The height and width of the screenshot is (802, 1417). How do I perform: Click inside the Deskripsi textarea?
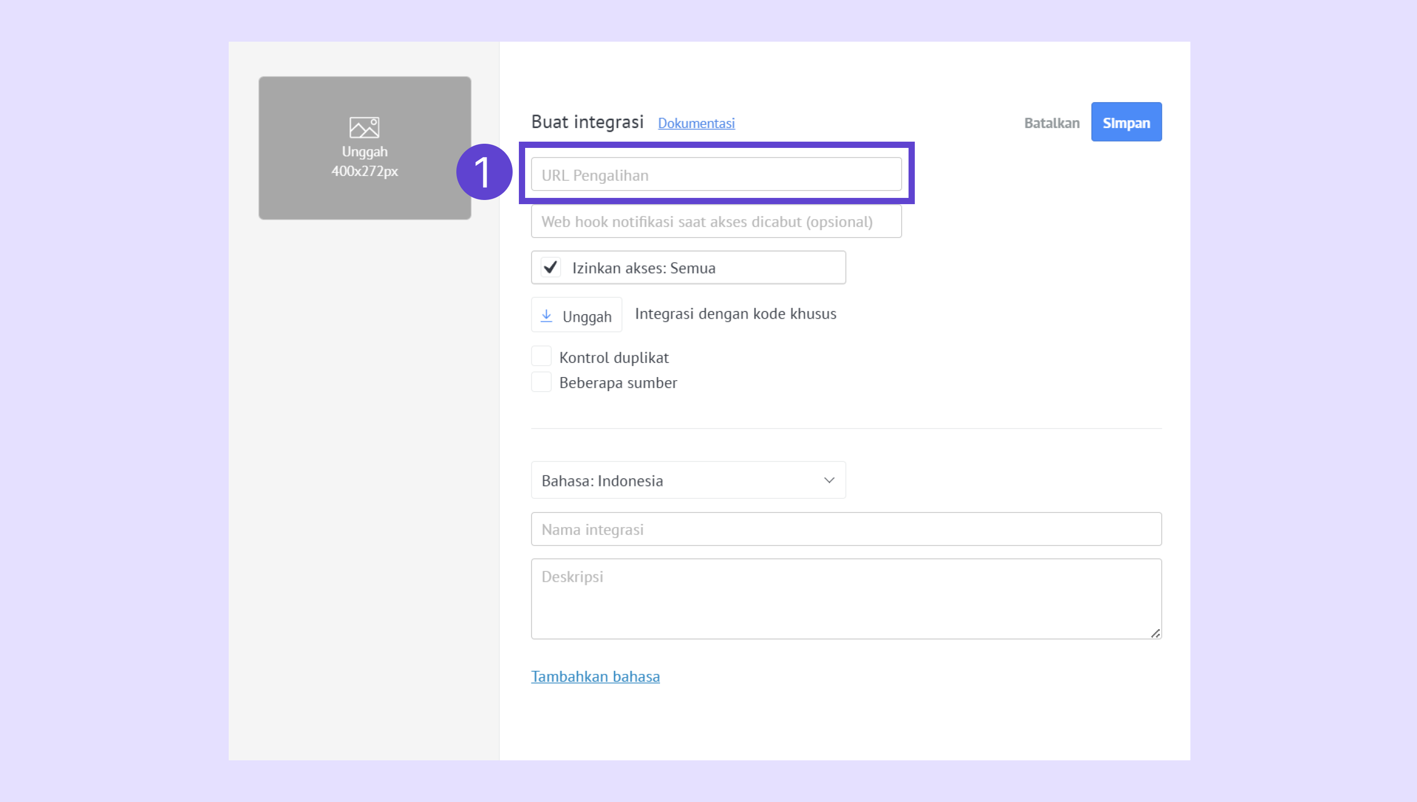tap(846, 599)
